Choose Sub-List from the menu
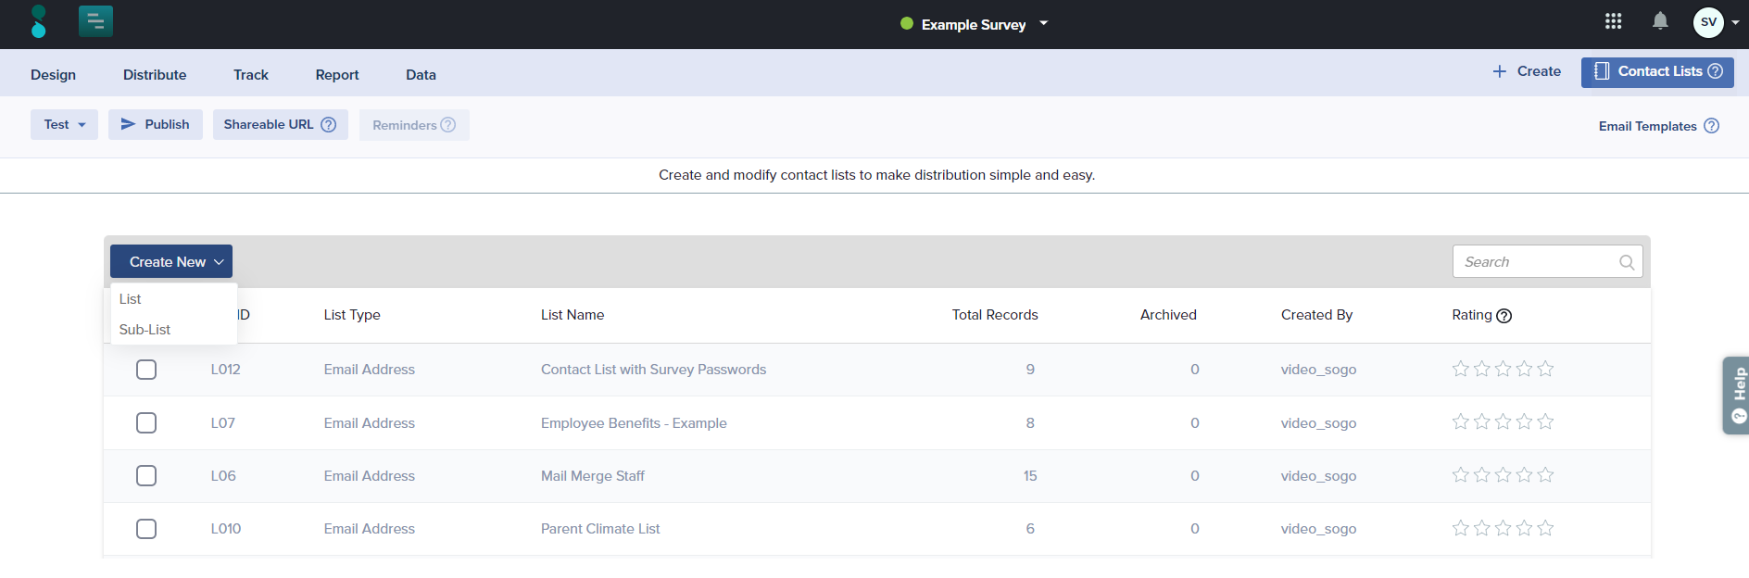Image resolution: width=1749 pixels, height=578 pixels. pos(145,330)
